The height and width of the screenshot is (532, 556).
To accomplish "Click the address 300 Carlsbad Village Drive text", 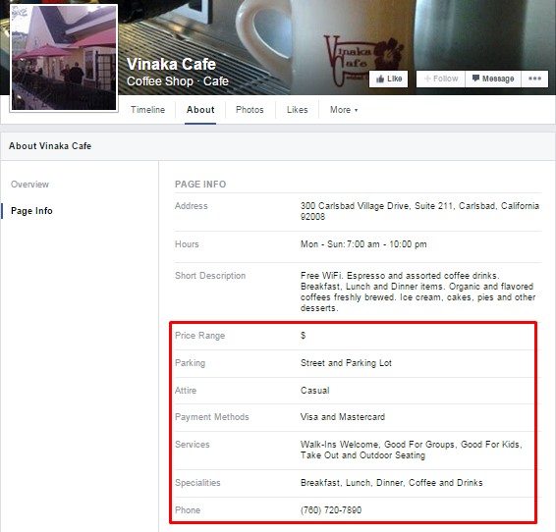I will [419, 211].
